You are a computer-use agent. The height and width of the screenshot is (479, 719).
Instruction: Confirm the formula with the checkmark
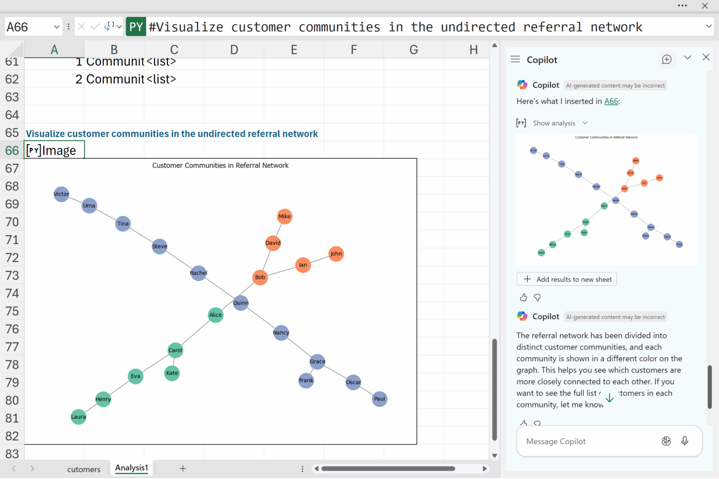95,27
